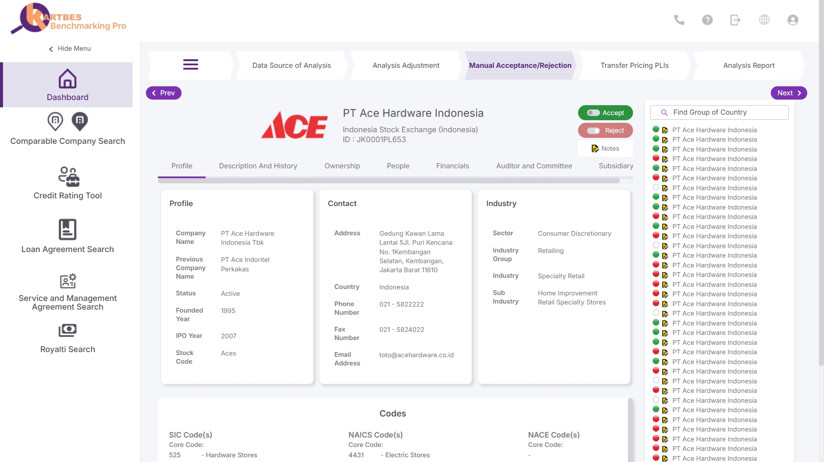The width and height of the screenshot is (824, 462).
Task: Open the Notes button
Action: tap(605, 149)
